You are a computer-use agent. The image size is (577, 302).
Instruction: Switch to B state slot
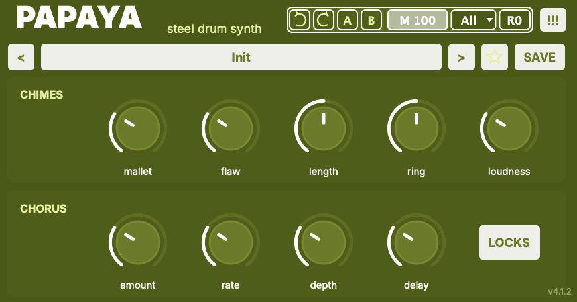pos(371,20)
